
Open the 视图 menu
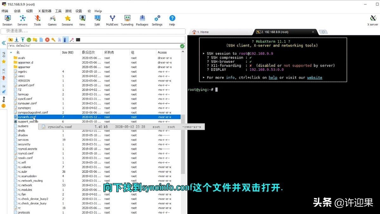[29, 11]
